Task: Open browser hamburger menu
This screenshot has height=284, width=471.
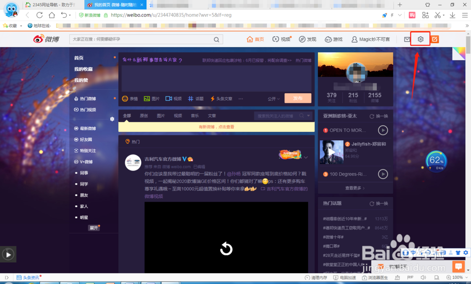Action: (x=465, y=15)
